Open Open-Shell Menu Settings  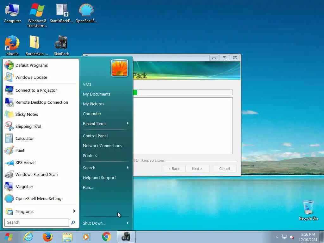coord(41,198)
